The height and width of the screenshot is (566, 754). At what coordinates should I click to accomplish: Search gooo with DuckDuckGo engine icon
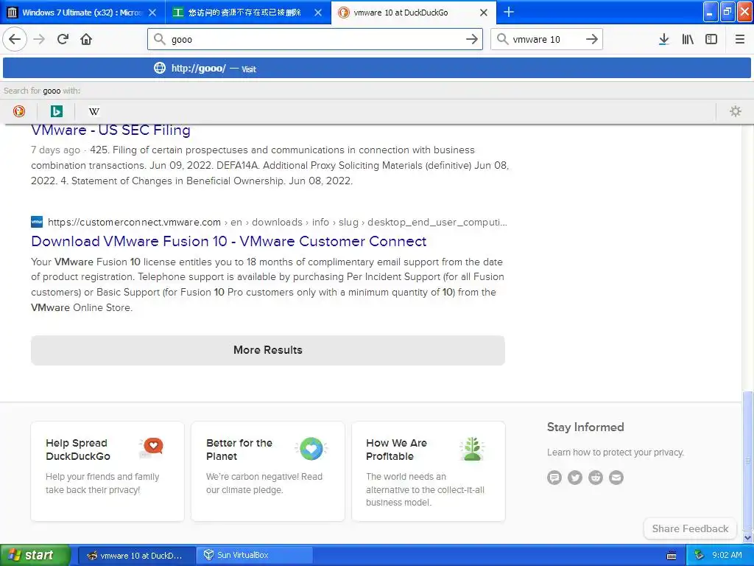pos(18,111)
